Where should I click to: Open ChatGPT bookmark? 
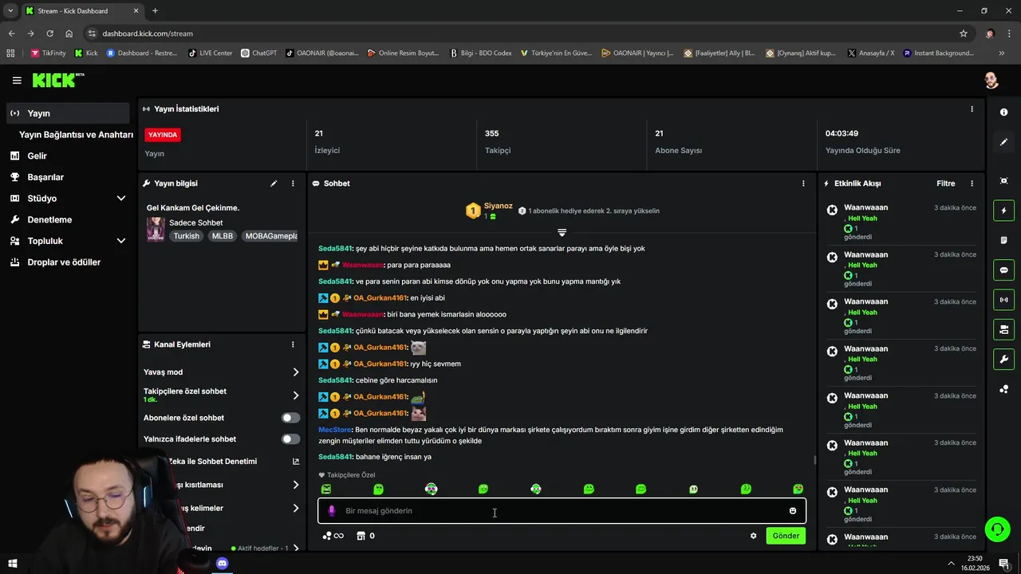coord(259,53)
